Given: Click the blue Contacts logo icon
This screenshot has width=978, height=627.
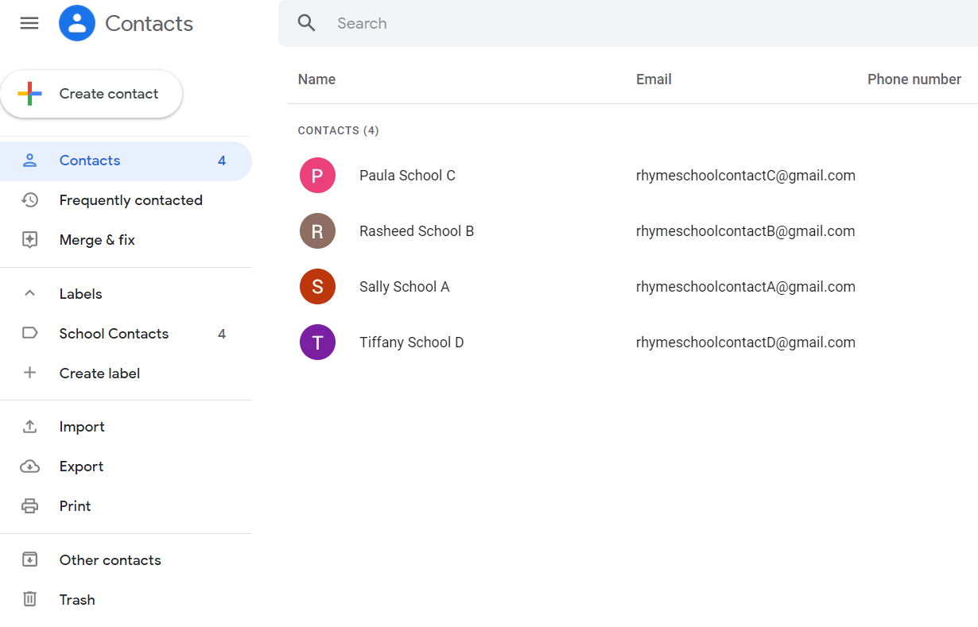Looking at the screenshot, I should pos(77,23).
